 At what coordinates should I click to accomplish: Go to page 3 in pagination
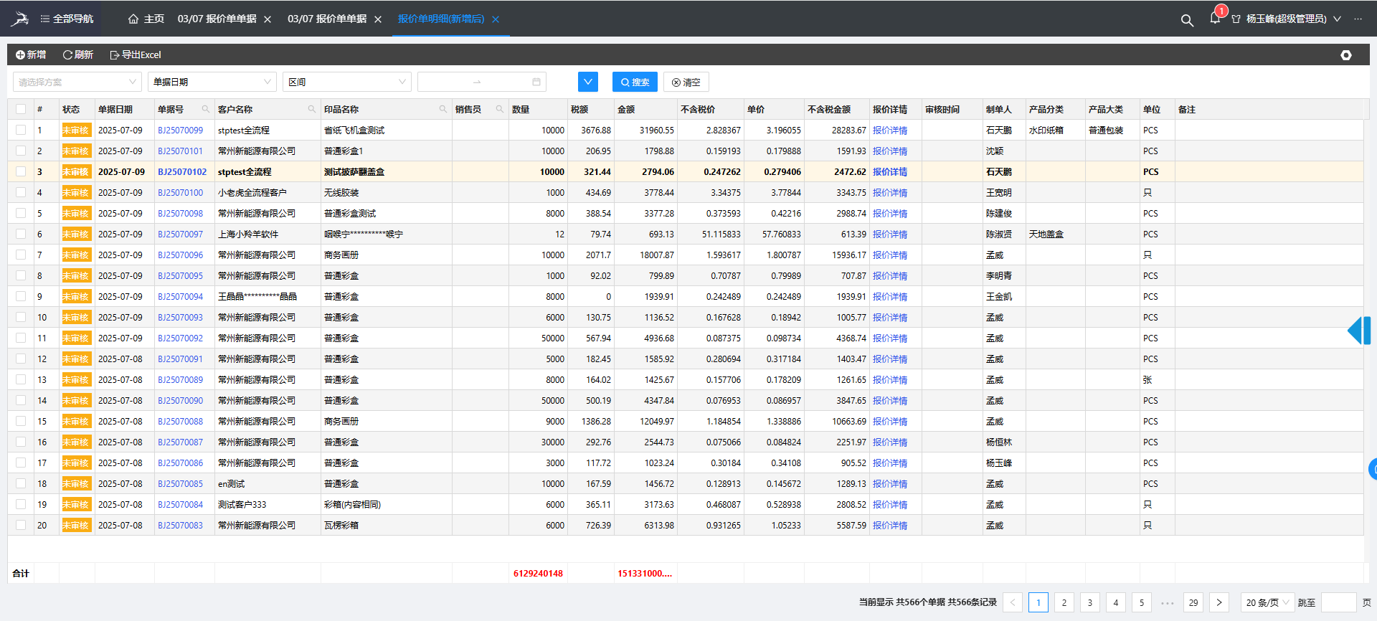[1089, 602]
